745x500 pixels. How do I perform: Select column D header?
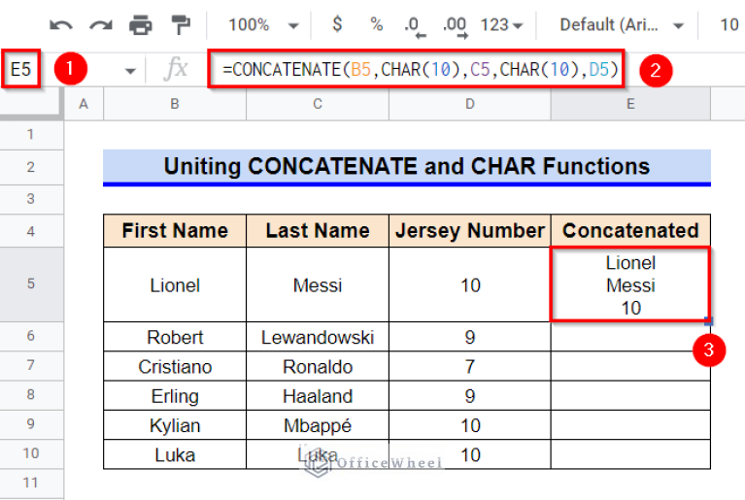tap(469, 104)
